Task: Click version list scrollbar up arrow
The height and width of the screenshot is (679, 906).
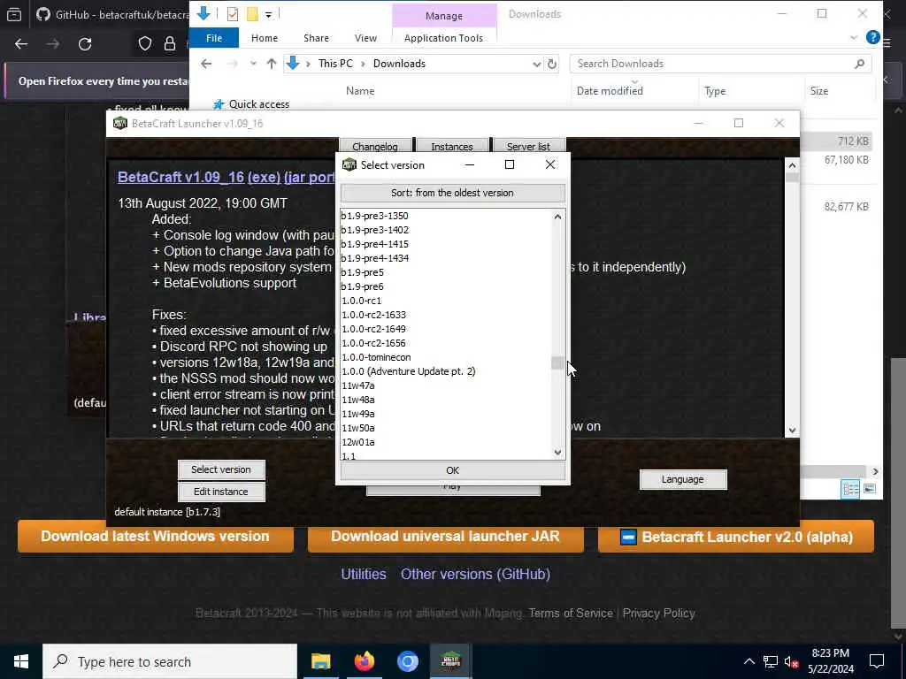Action: point(557,217)
